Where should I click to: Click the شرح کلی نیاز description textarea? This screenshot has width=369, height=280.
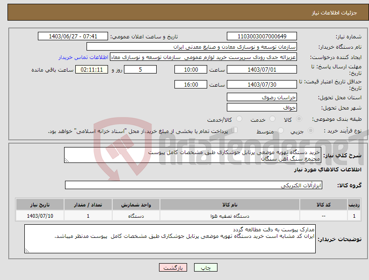[x=193, y=155]
